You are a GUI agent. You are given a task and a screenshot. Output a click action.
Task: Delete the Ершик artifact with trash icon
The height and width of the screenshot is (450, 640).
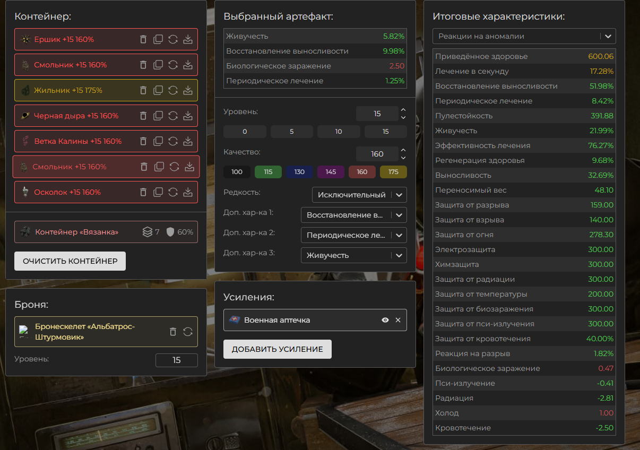pos(143,39)
